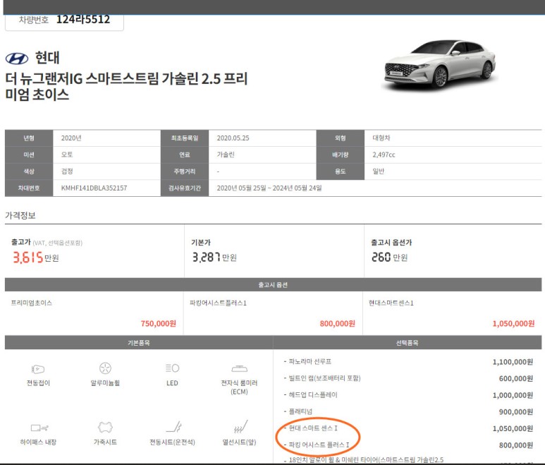The image size is (545, 465).
Task: Click the model year value 2020년
Action: coord(71,138)
